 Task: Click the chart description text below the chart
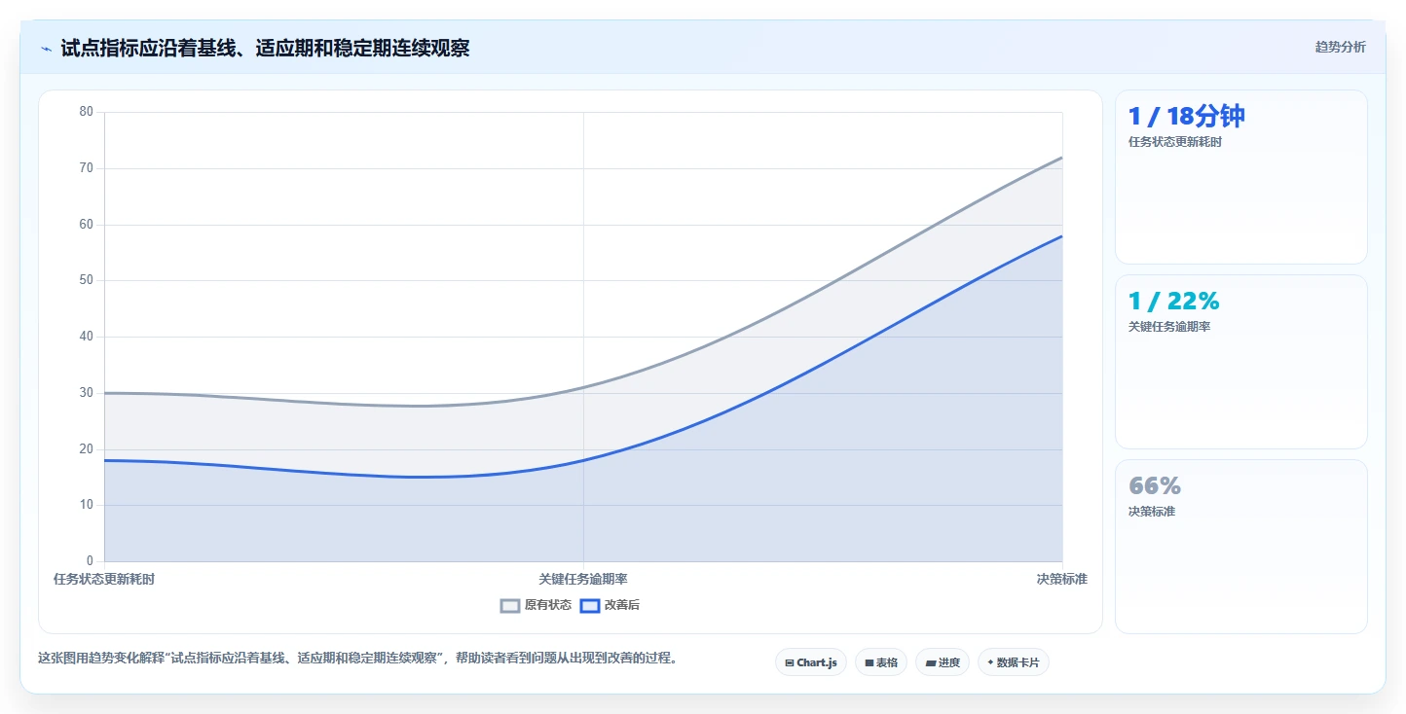[x=357, y=659]
